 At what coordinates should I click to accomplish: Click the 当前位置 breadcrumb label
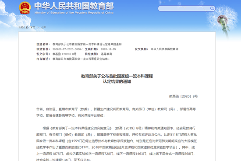tap(24, 27)
